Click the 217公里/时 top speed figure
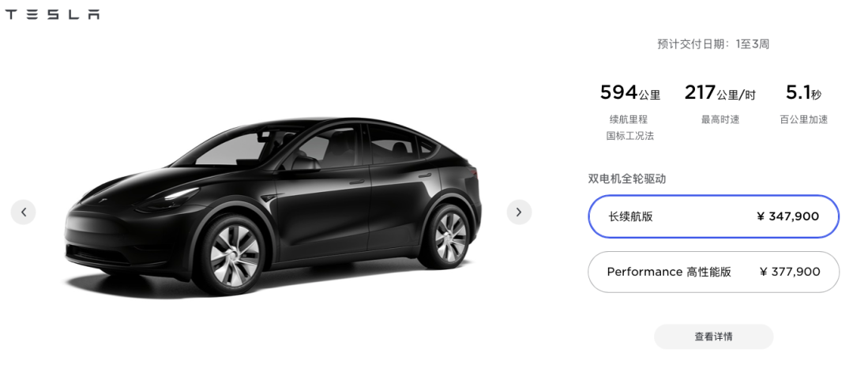 pyautogui.click(x=720, y=93)
